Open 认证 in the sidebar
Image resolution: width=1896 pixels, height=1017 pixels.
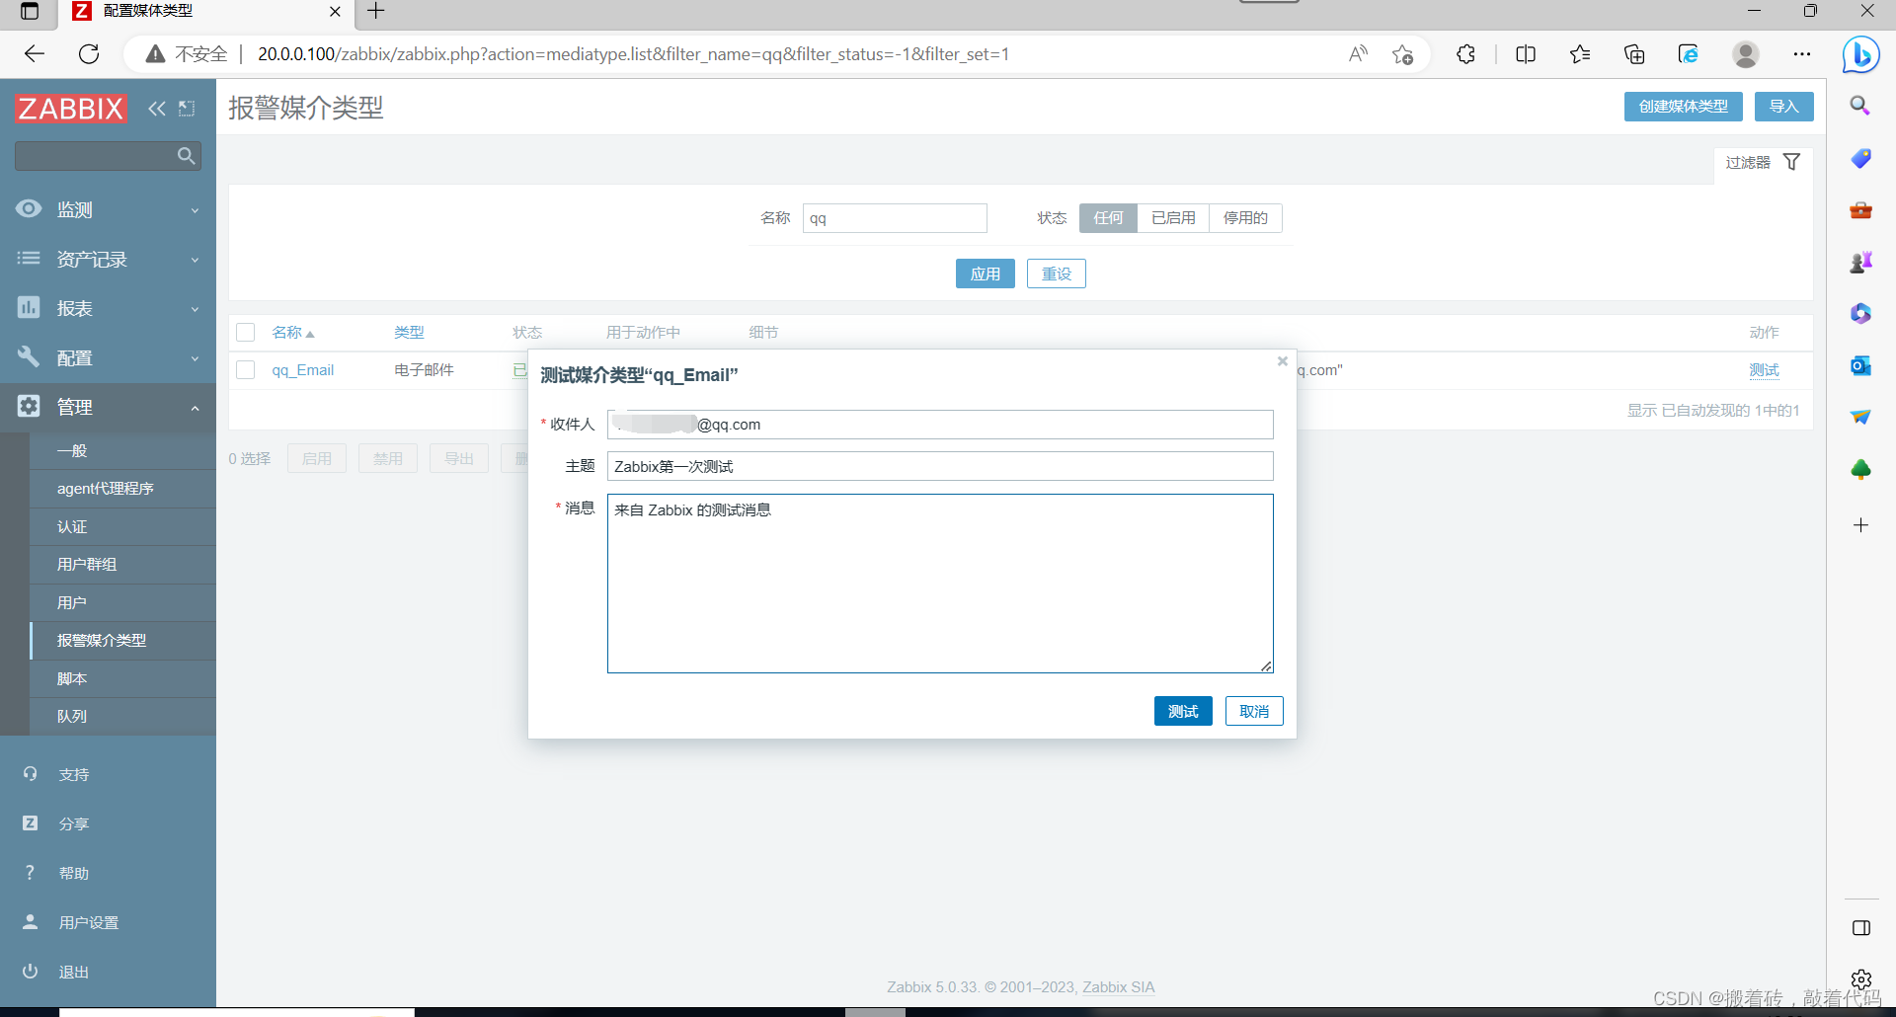pyautogui.click(x=122, y=527)
